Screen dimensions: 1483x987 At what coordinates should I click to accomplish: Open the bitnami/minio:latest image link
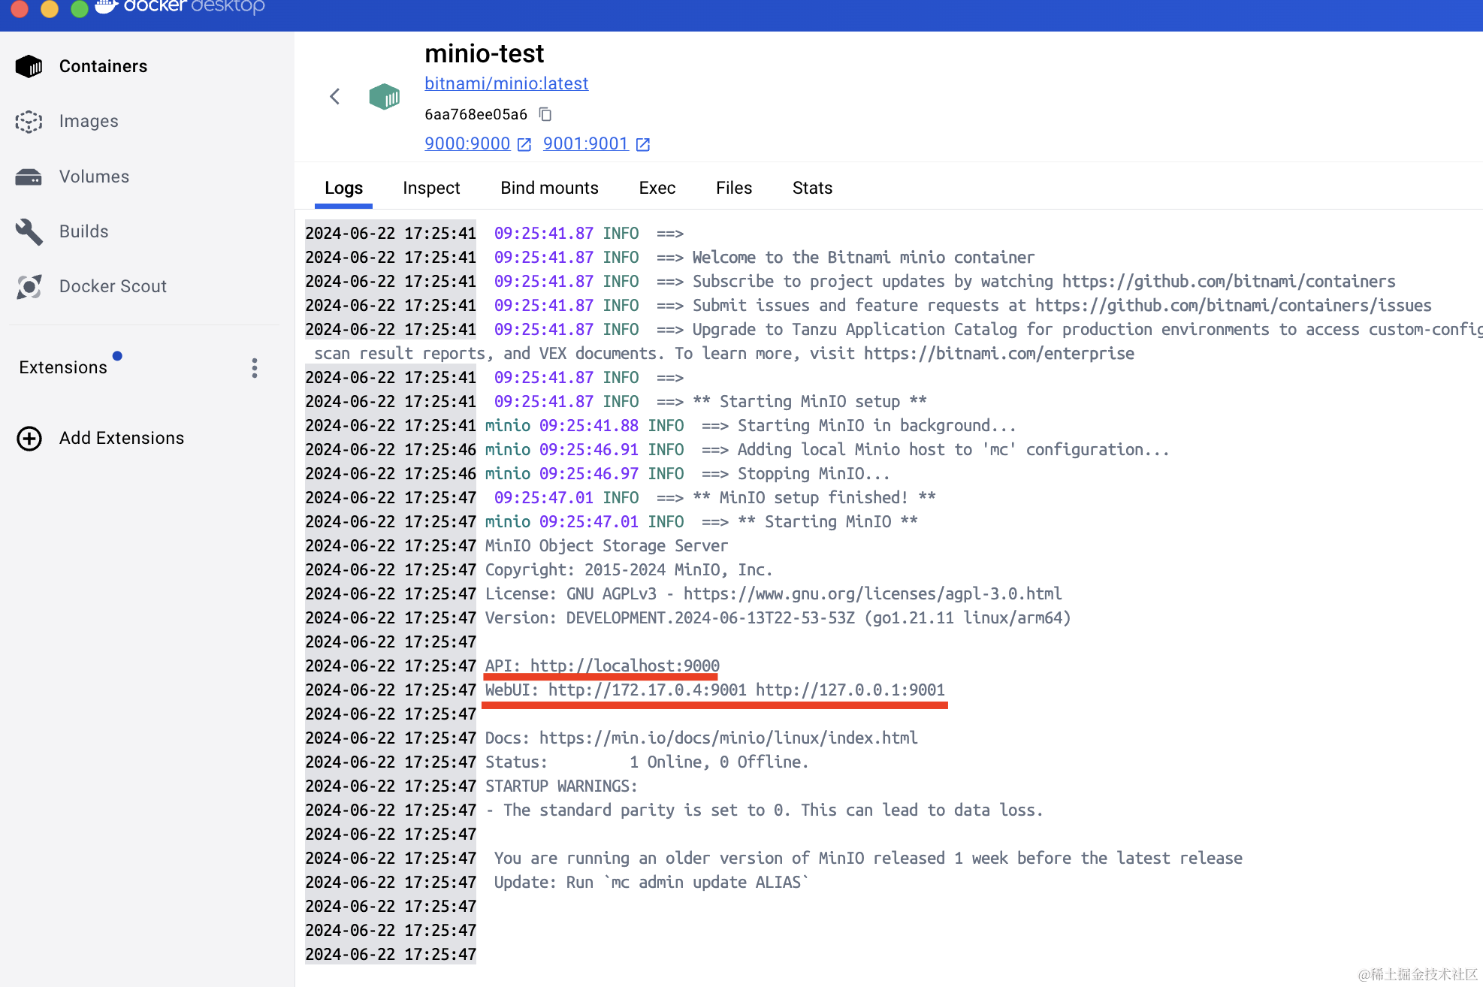pyautogui.click(x=506, y=83)
